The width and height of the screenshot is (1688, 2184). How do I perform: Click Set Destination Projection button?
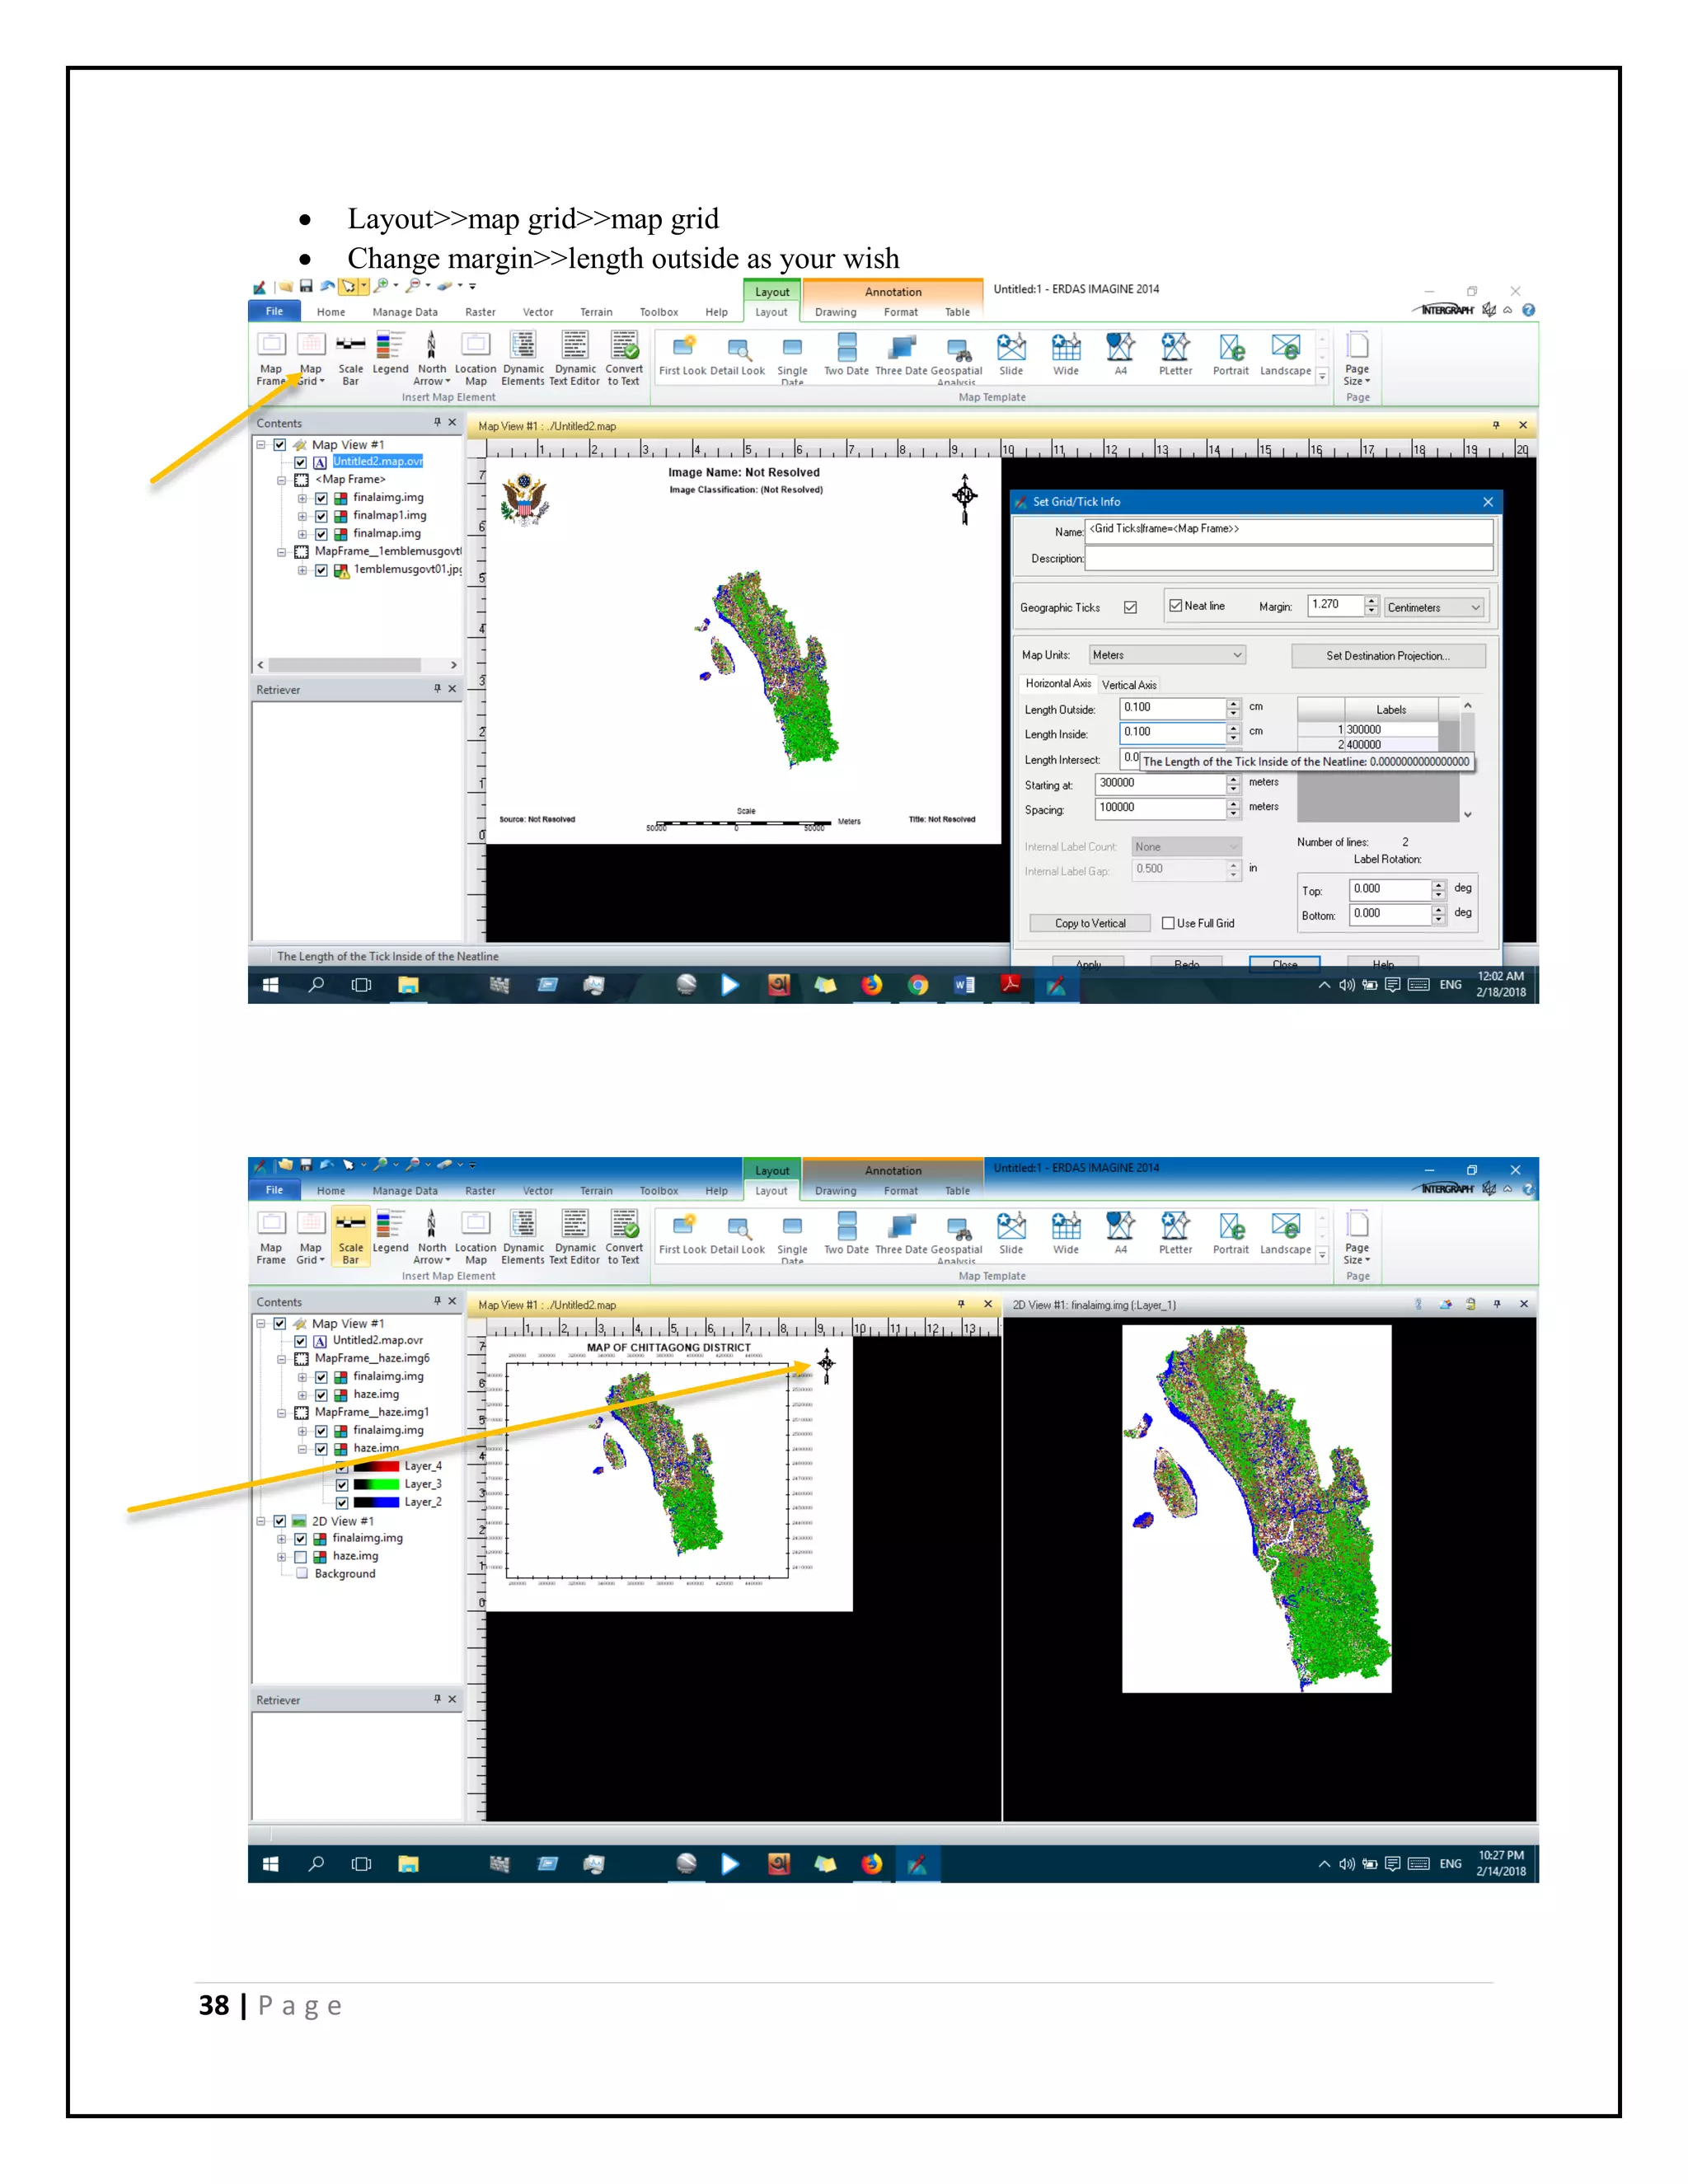click(x=1387, y=656)
